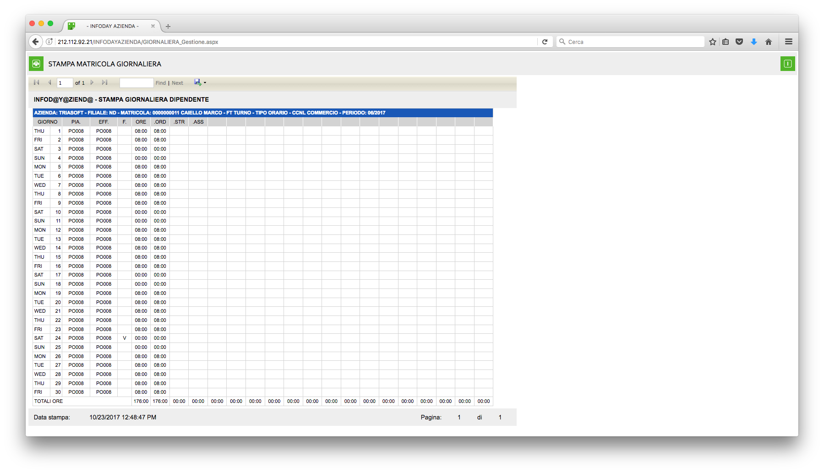Viewport: 824px width, 473px height.
Task: Click the blue AZIENDA TRIASOFT header bar
Action: 263,113
